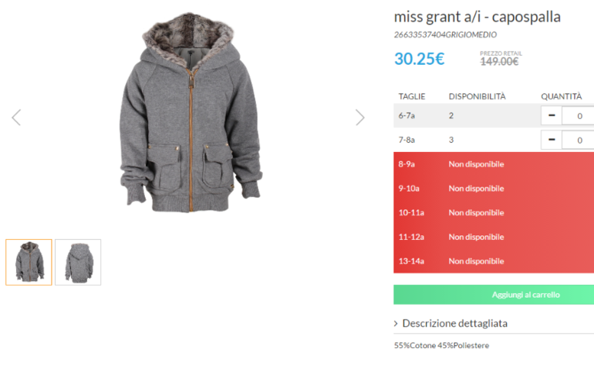
Task: Select the front view jacket thumbnail
Action: [x=29, y=262]
